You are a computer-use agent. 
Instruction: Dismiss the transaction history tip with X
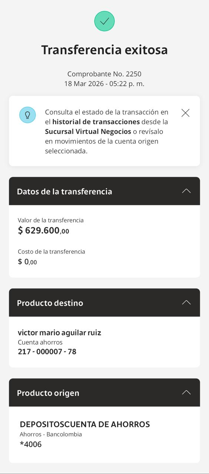pyautogui.click(x=185, y=113)
